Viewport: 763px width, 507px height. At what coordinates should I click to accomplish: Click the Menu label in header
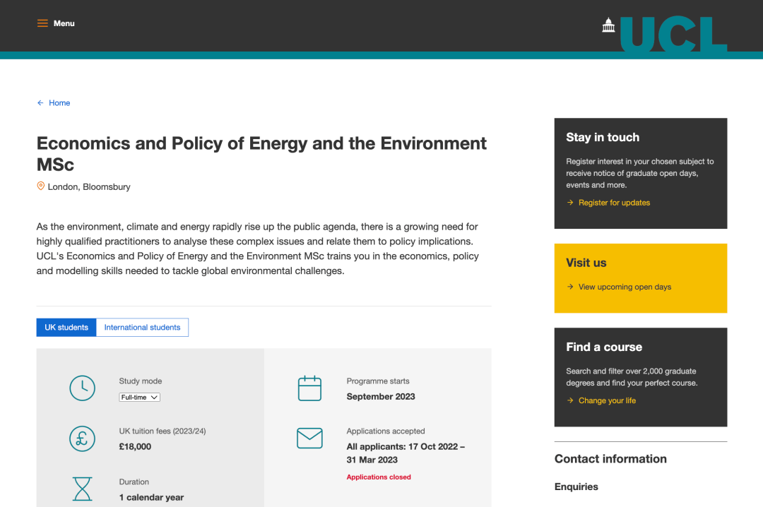(64, 23)
